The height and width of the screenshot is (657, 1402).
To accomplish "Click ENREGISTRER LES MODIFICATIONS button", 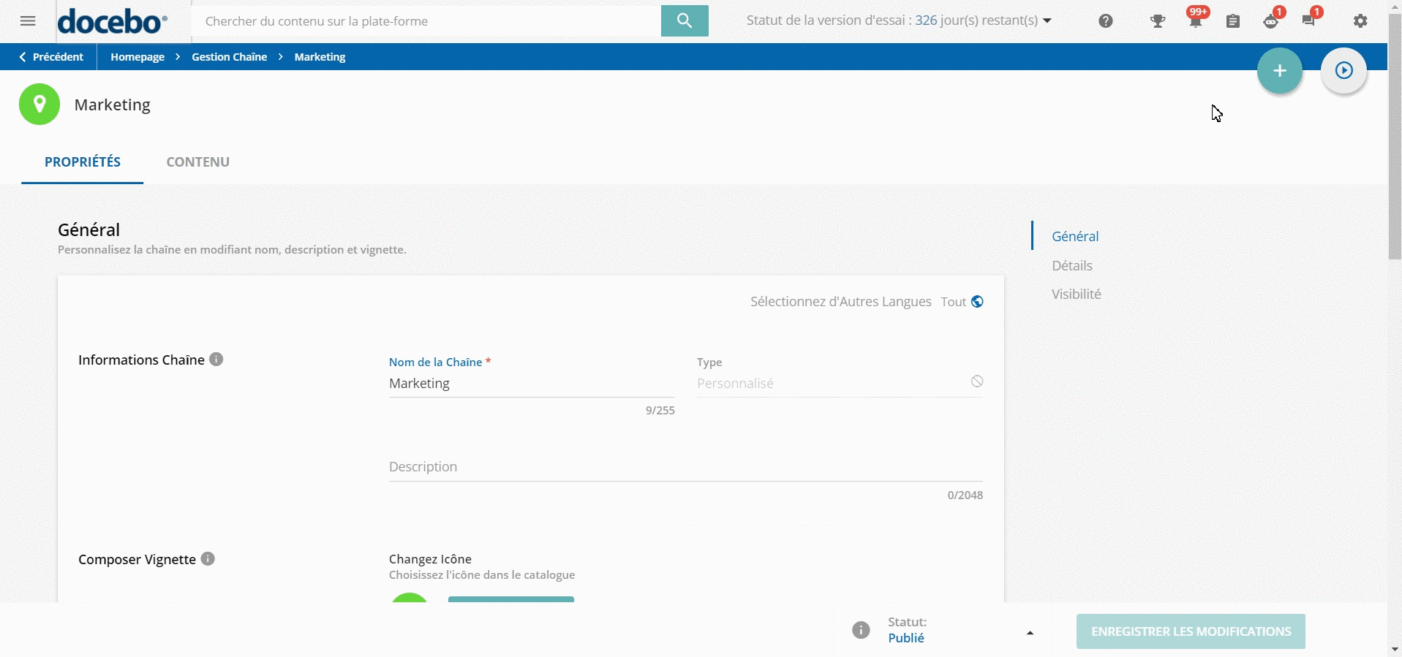I will point(1190,631).
